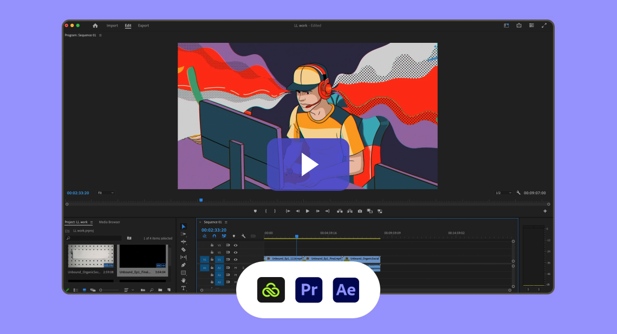Open the Fit zoom level dropdown
Image resolution: width=617 pixels, height=334 pixels.
coord(106,192)
